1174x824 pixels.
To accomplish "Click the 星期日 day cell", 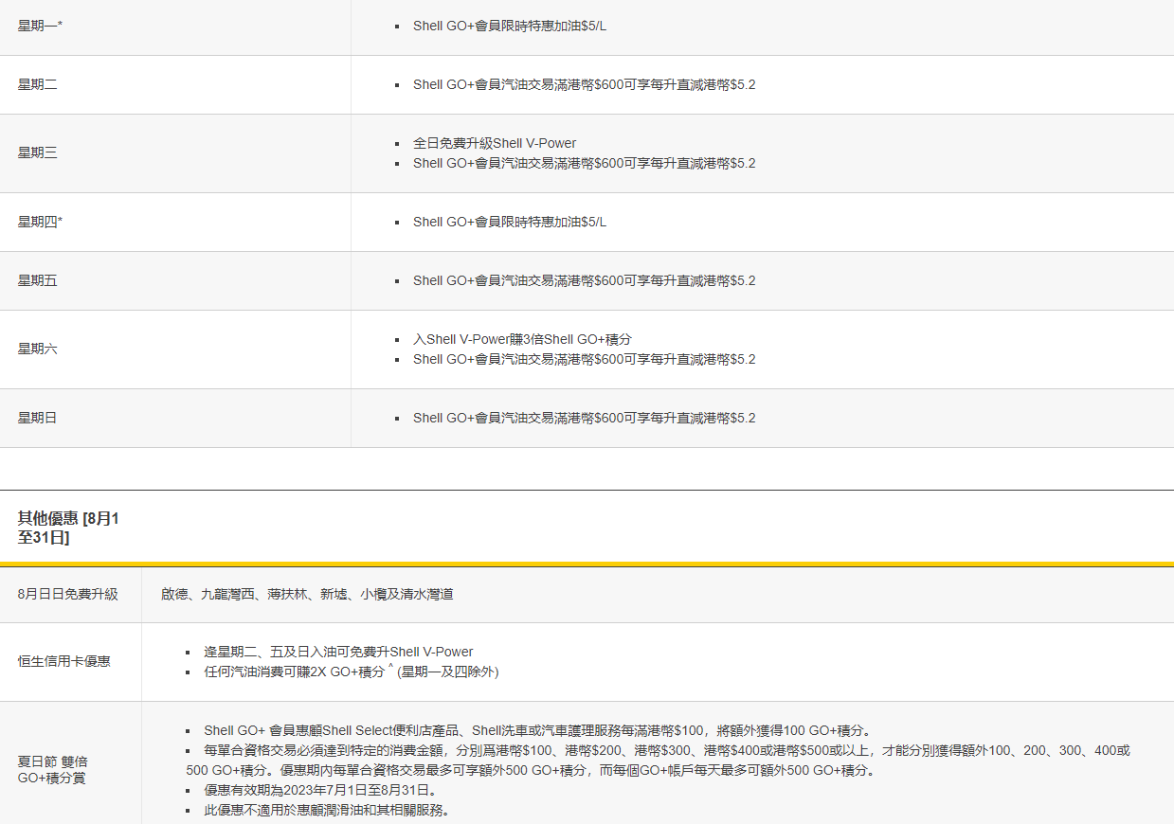I will (37, 418).
